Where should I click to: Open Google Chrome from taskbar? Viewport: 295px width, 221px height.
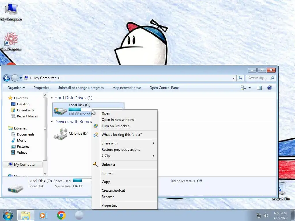[x=61, y=215]
